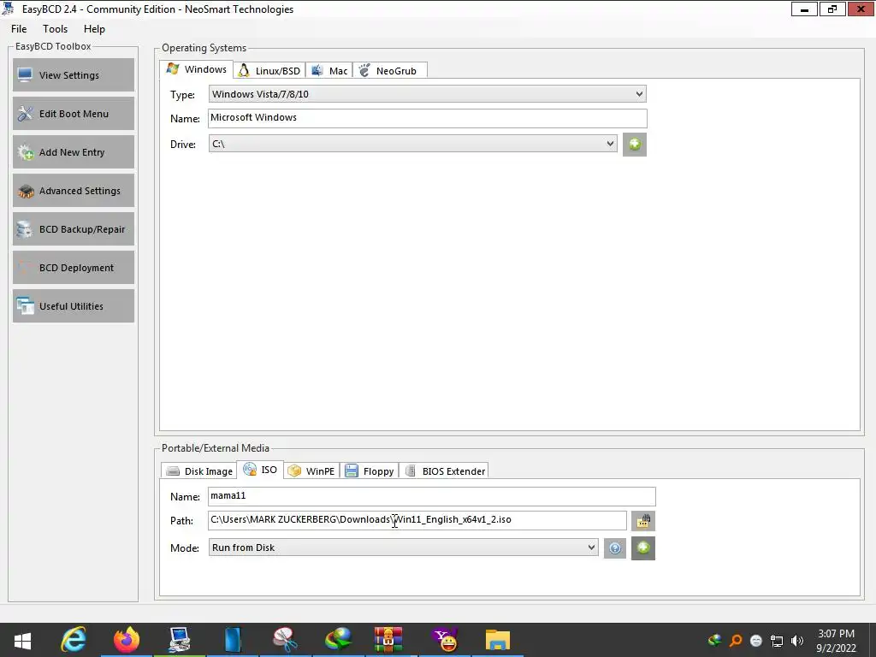Add Windows entry with green plus icon
Image resolution: width=876 pixels, height=657 pixels.
(635, 145)
